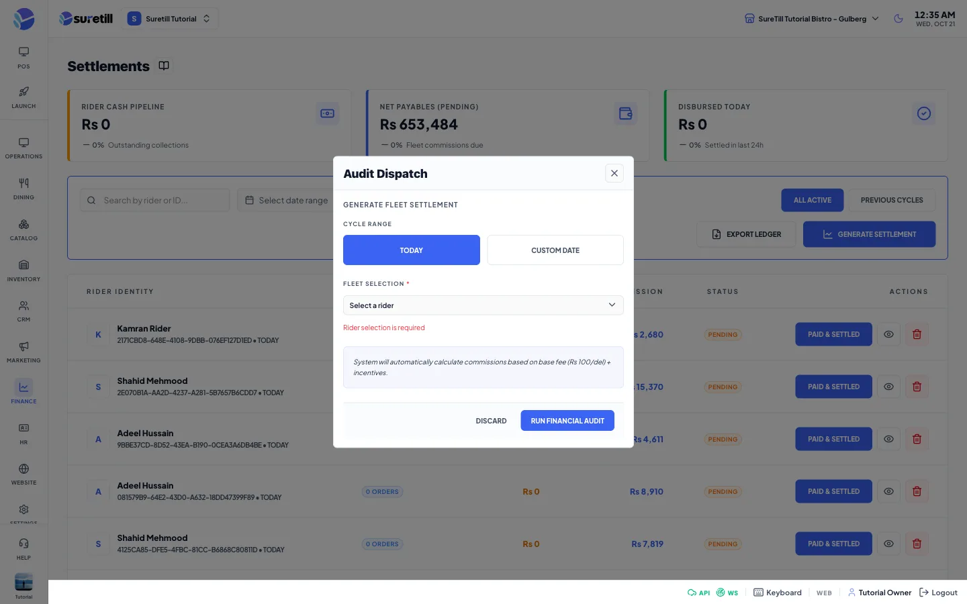Open Help headset in sidebar
967x604 pixels.
click(24, 549)
